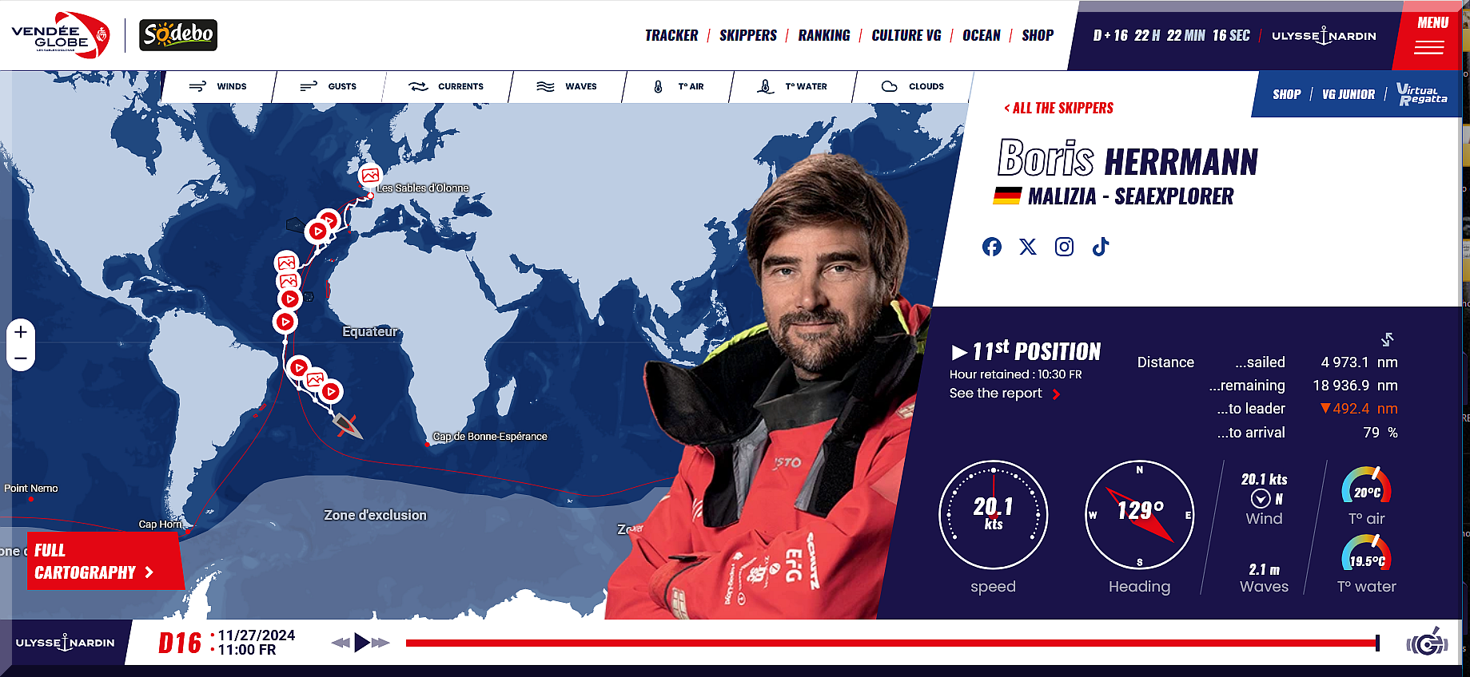Screen dimensions: 1470x677
Task: Go back to All the Skippers
Action: (x=1058, y=108)
